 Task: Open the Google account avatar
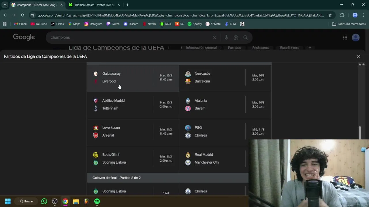tap(356, 37)
